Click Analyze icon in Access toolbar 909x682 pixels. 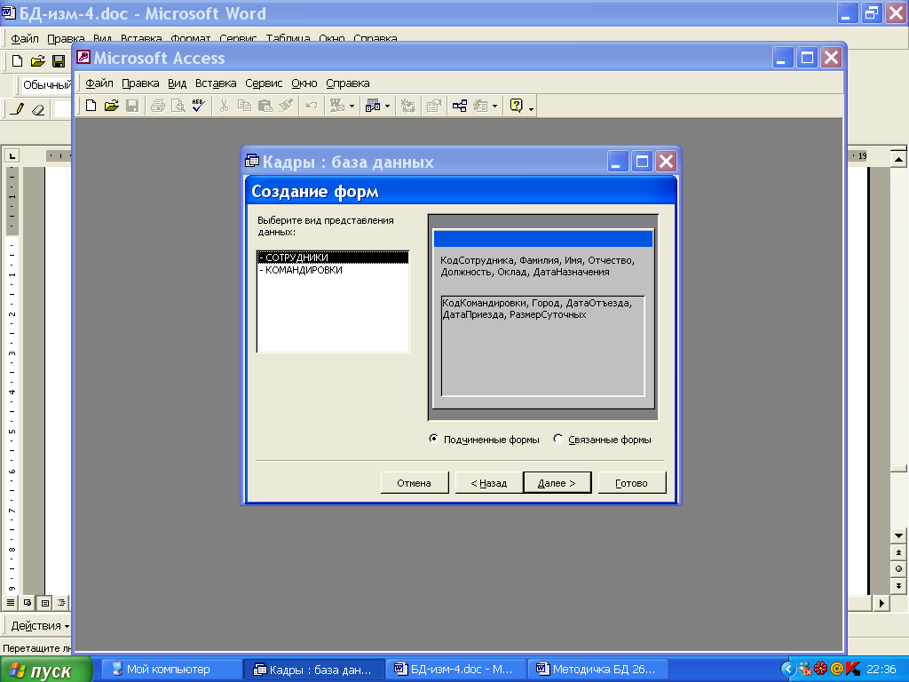click(373, 106)
